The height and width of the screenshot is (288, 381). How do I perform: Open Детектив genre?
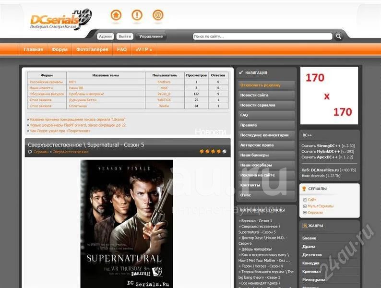click(x=312, y=255)
